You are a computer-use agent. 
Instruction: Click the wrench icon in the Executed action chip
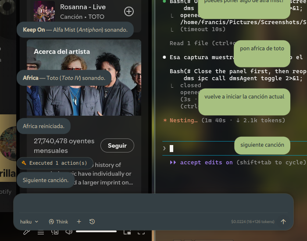[24, 163]
